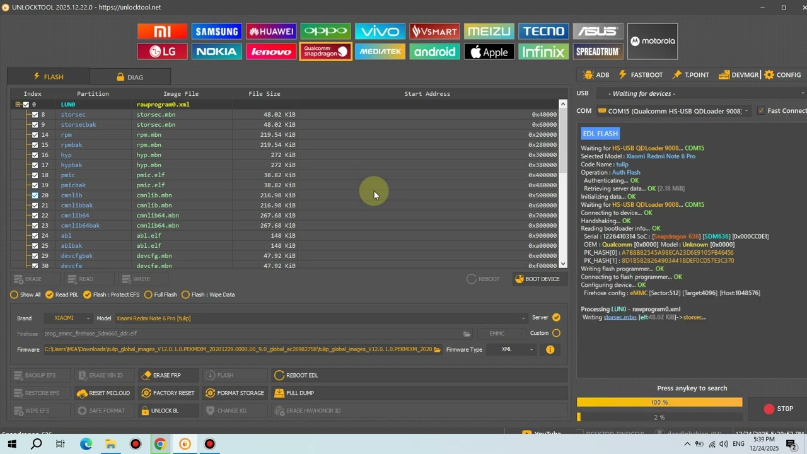Open Windows taskbar search
The height and width of the screenshot is (454, 807).
pos(37,444)
